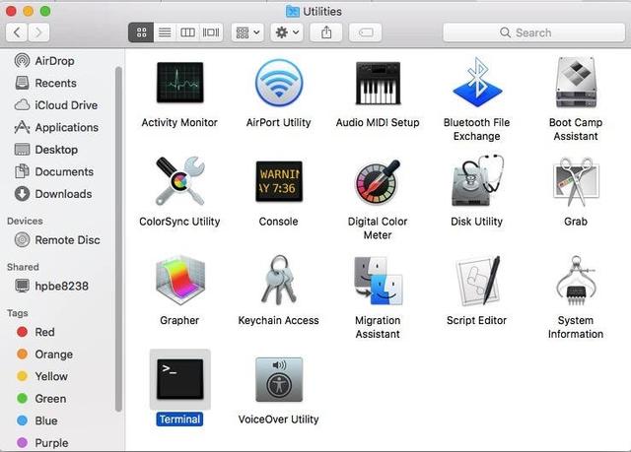
Task: Open the Terminal application icon
Action: (179, 379)
